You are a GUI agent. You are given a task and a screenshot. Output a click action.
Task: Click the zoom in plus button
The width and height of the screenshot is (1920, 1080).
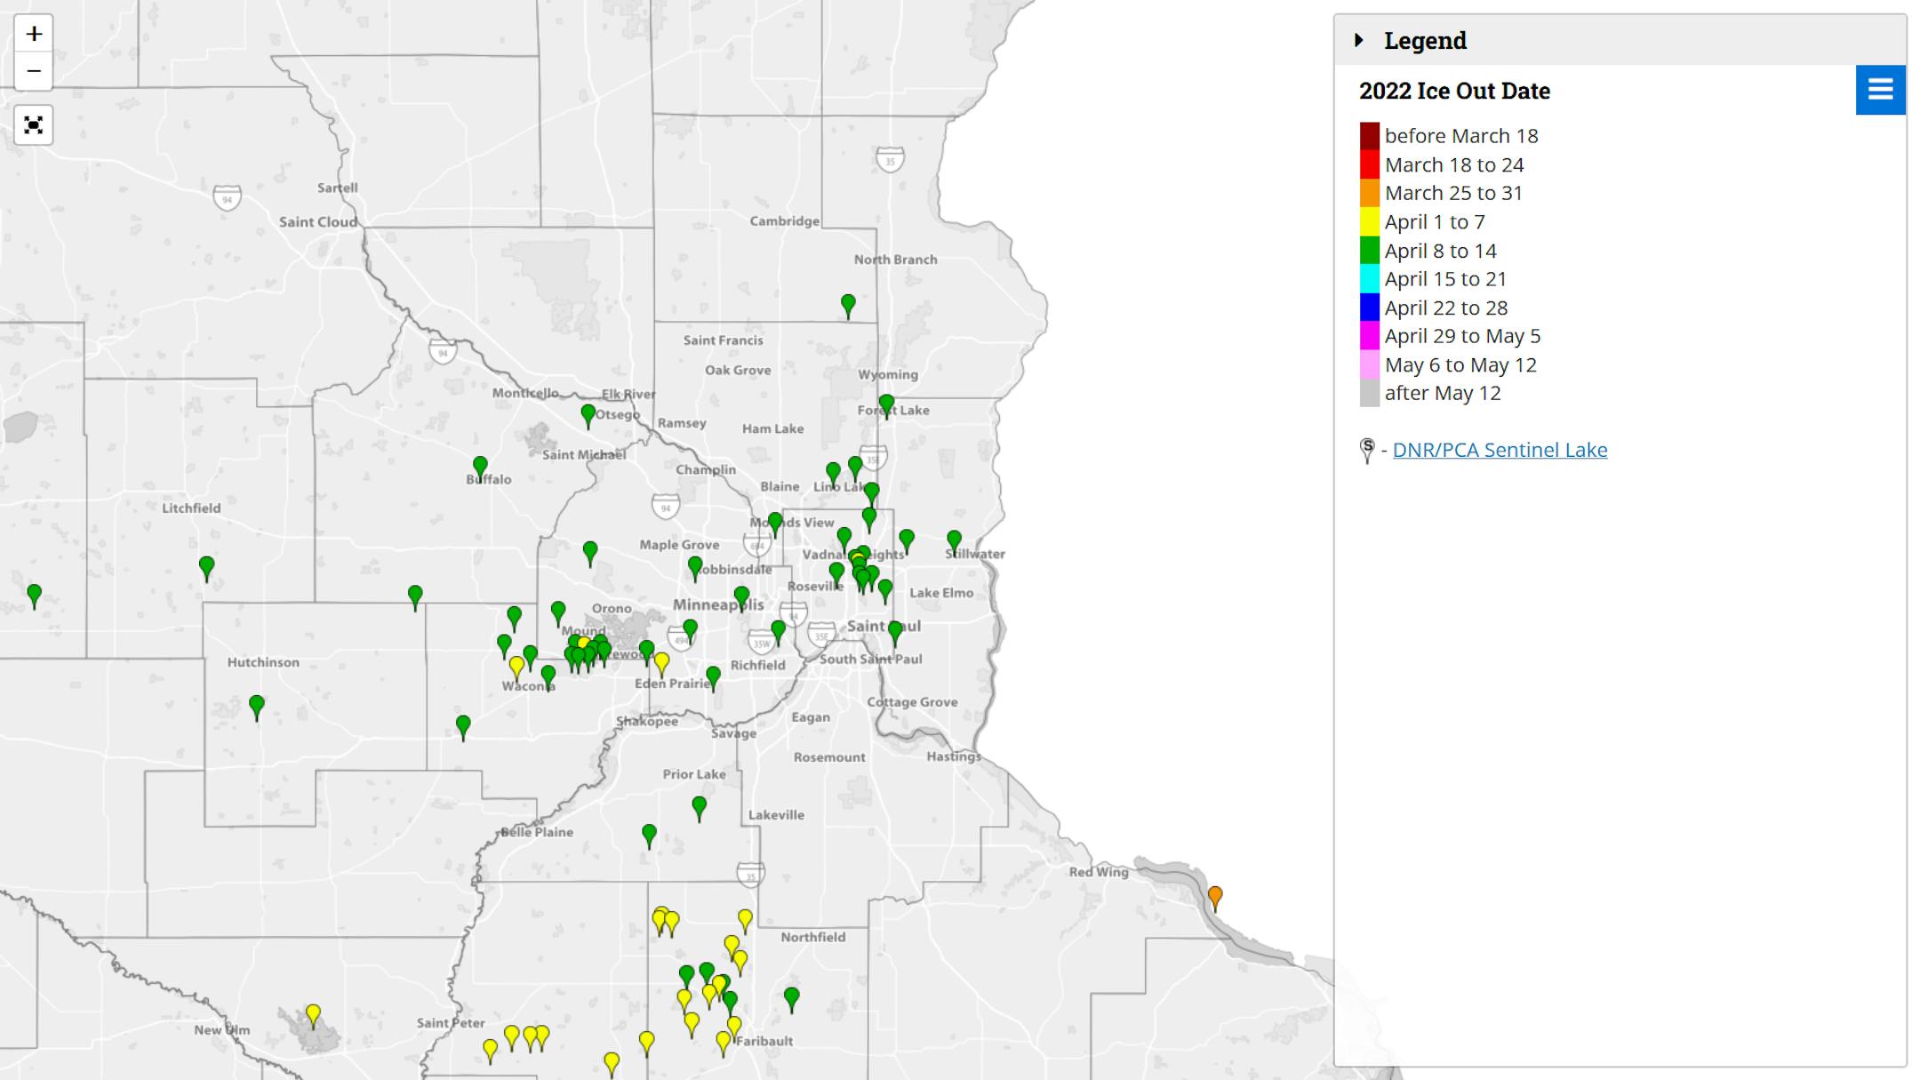coord(34,34)
